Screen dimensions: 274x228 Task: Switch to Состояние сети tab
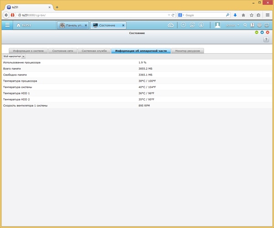click(x=63, y=51)
